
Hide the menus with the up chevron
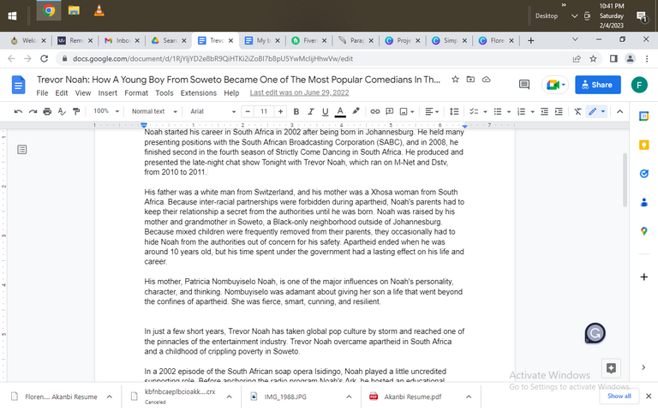pos(619,111)
